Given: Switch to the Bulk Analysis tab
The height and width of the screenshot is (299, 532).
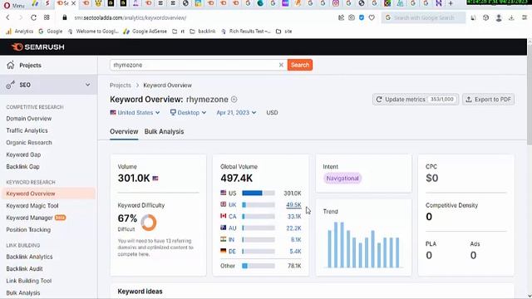Looking at the screenshot, I should click(x=164, y=131).
